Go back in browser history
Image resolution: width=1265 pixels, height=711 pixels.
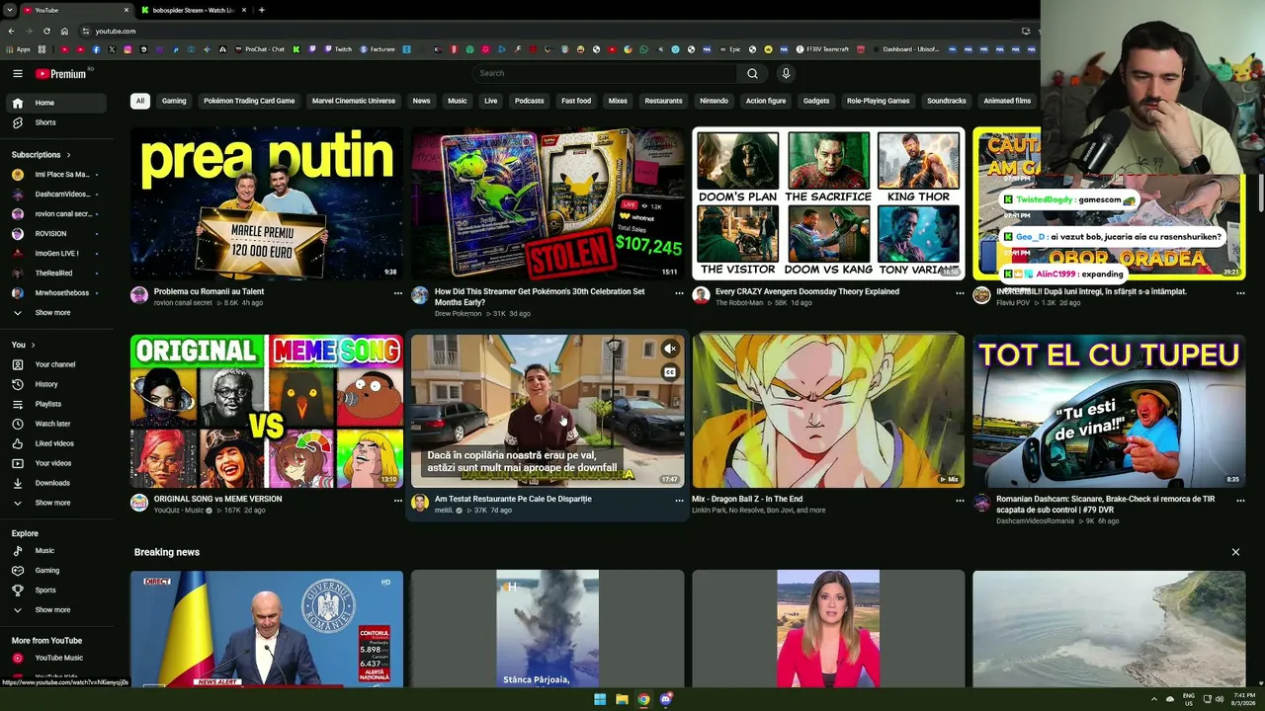[x=11, y=31]
